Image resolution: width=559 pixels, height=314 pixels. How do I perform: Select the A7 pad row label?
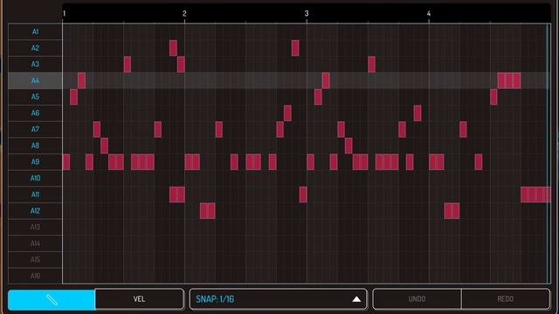pos(35,129)
